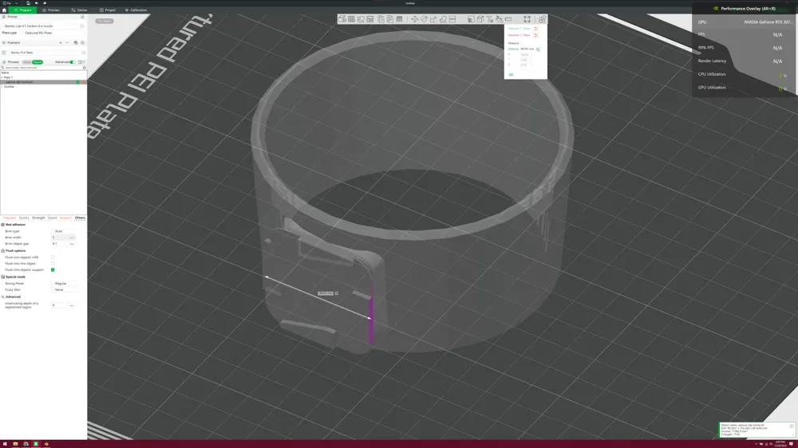Open the Fuzzy Skin dropdown
Viewport: 798px width, 448px height.
63,290
